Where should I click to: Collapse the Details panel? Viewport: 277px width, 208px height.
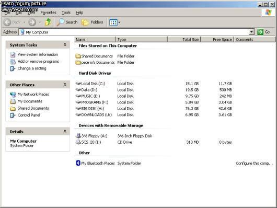[x=65, y=131]
